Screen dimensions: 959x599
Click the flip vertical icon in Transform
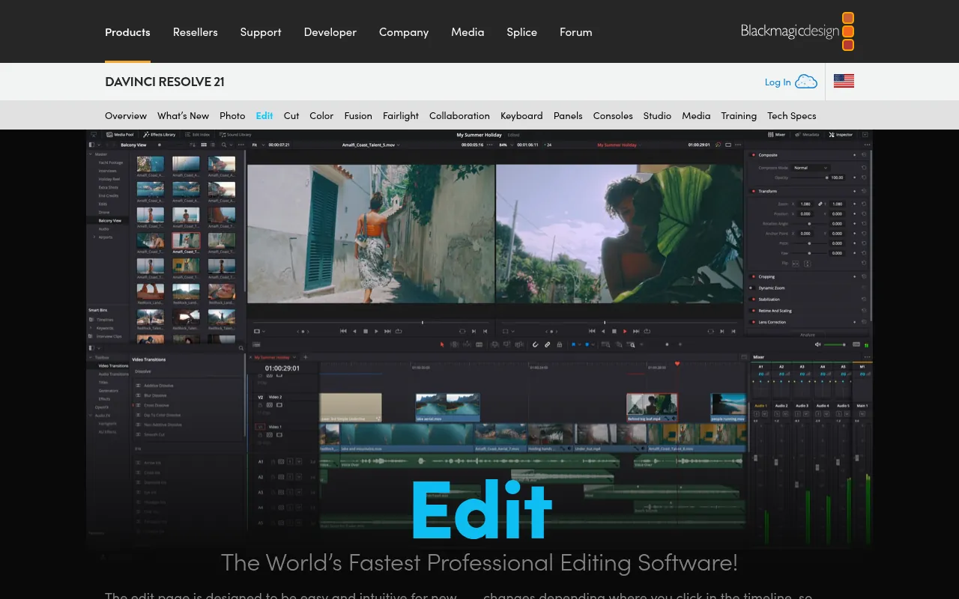pos(807,264)
